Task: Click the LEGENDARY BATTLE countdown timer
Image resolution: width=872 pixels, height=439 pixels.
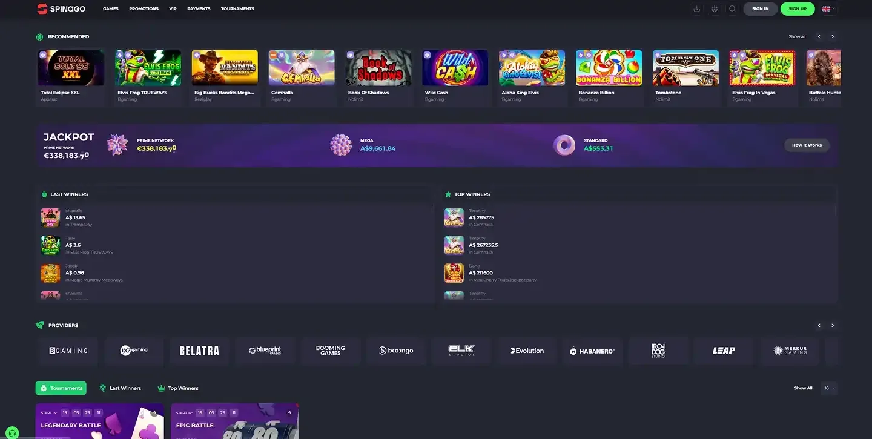Action: [x=81, y=412]
